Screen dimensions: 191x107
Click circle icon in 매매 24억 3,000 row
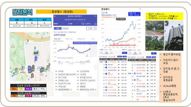coord(106,70)
